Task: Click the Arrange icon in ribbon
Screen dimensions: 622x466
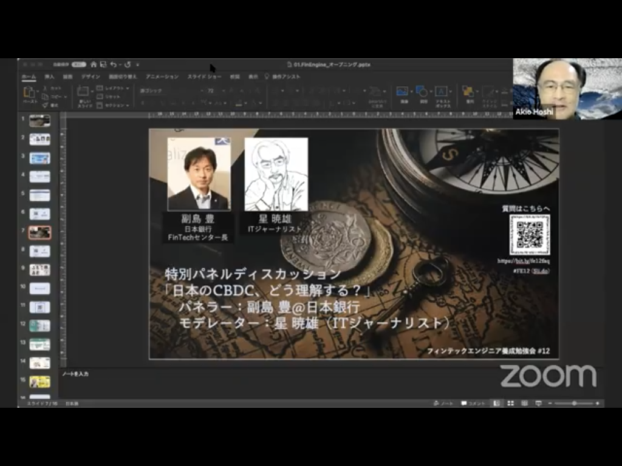Action: 468,92
